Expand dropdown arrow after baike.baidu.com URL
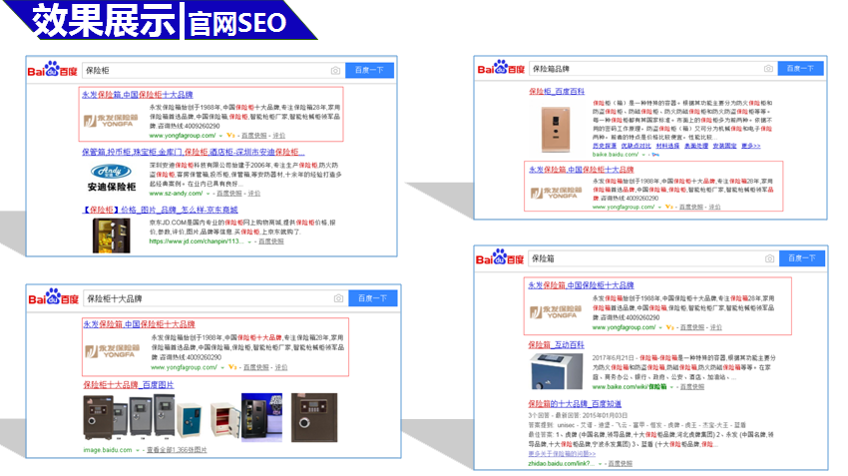The image size is (848, 476). (643, 155)
